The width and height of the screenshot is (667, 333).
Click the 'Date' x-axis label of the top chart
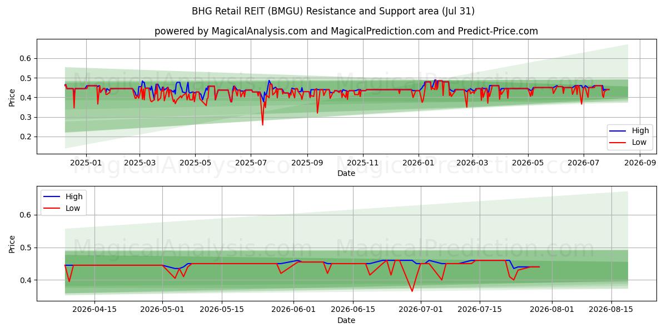coord(346,174)
